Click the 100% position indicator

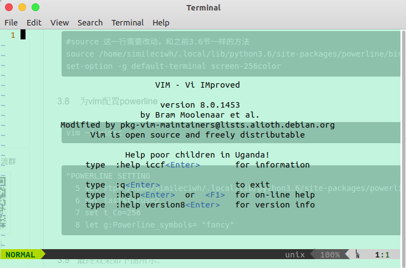(x=330, y=255)
